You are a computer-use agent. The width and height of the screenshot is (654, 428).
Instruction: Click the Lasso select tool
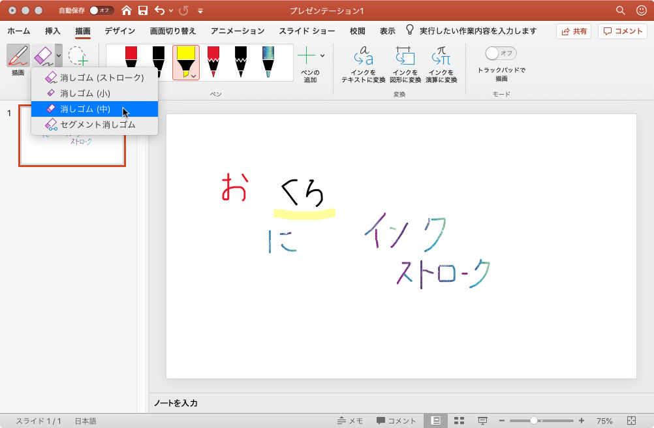pos(77,56)
